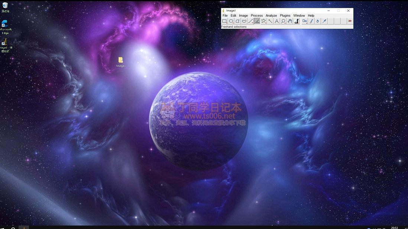This screenshot has width=408, height=229.
Task: Open the File menu
Action: (225, 16)
